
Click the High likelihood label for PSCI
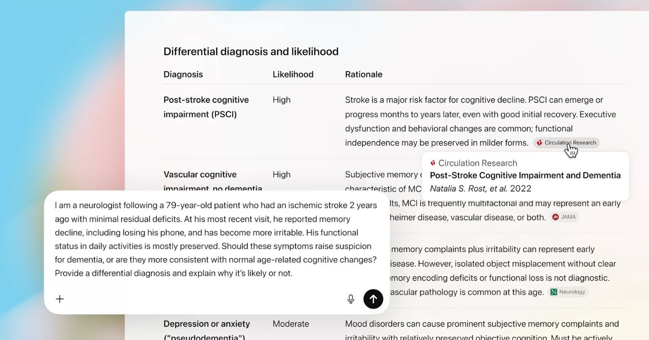click(x=281, y=100)
